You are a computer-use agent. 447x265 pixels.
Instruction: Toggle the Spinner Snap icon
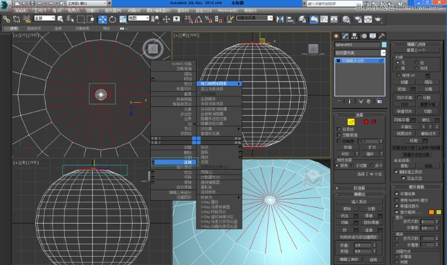click(219, 19)
